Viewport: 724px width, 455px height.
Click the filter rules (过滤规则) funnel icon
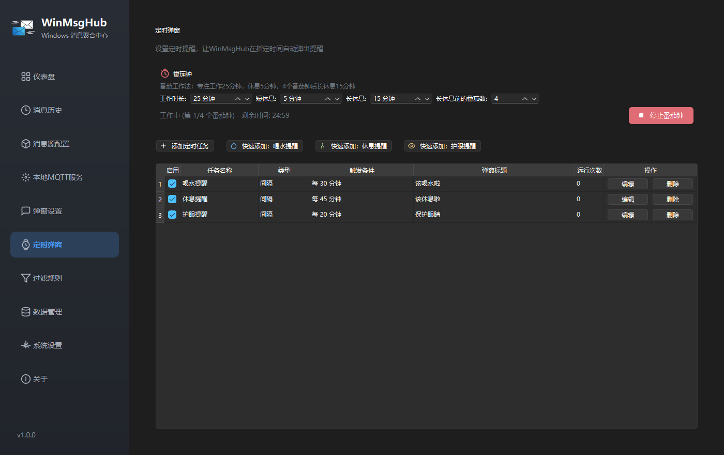coord(25,278)
